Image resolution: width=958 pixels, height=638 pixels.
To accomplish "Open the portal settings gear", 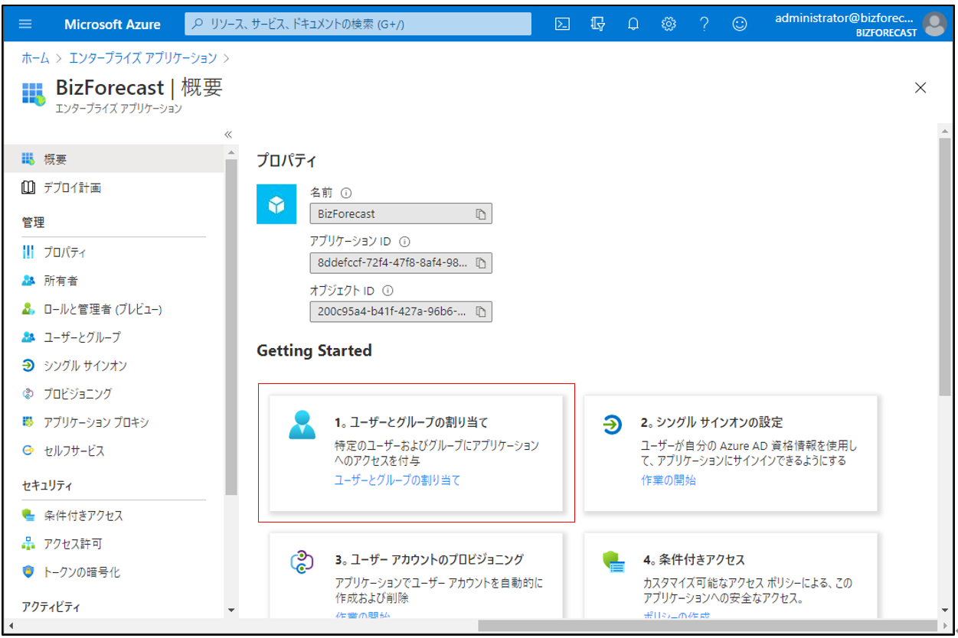I will 669,24.
